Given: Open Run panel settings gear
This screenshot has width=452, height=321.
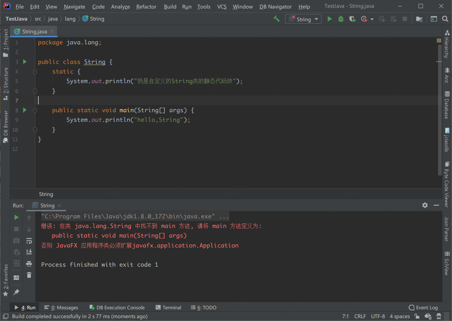Looking at the screenshot, I should pos(425,205).
